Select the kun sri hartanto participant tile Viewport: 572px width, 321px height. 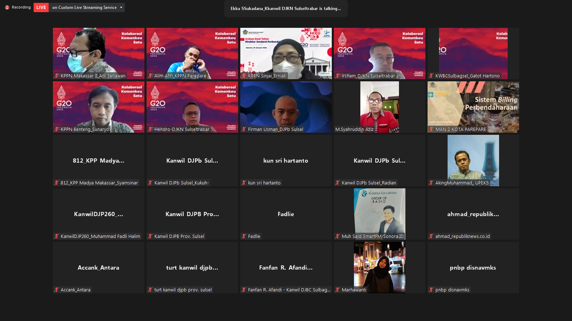(286, 160)
